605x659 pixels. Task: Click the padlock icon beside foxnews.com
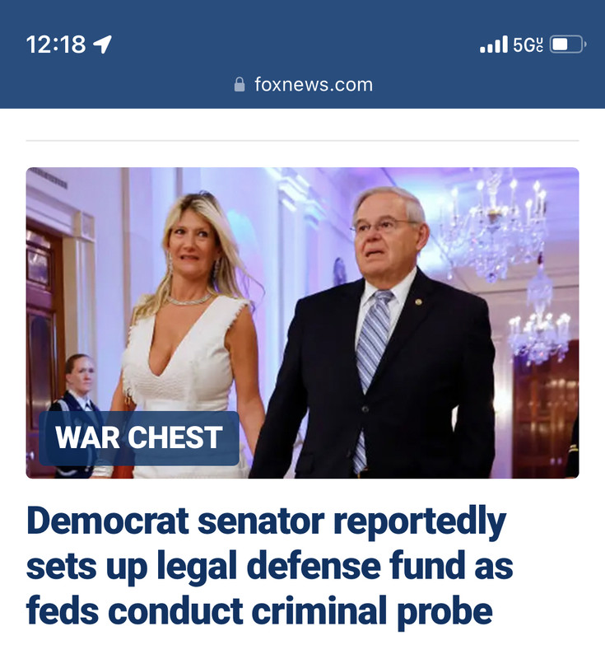240,85
